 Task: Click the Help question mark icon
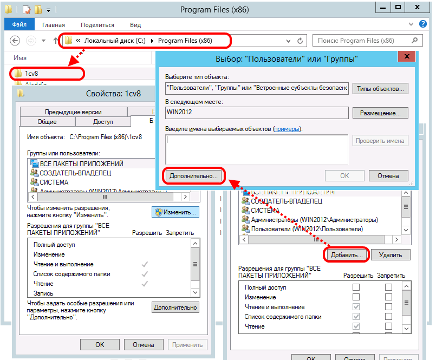[x=425, y=25]
